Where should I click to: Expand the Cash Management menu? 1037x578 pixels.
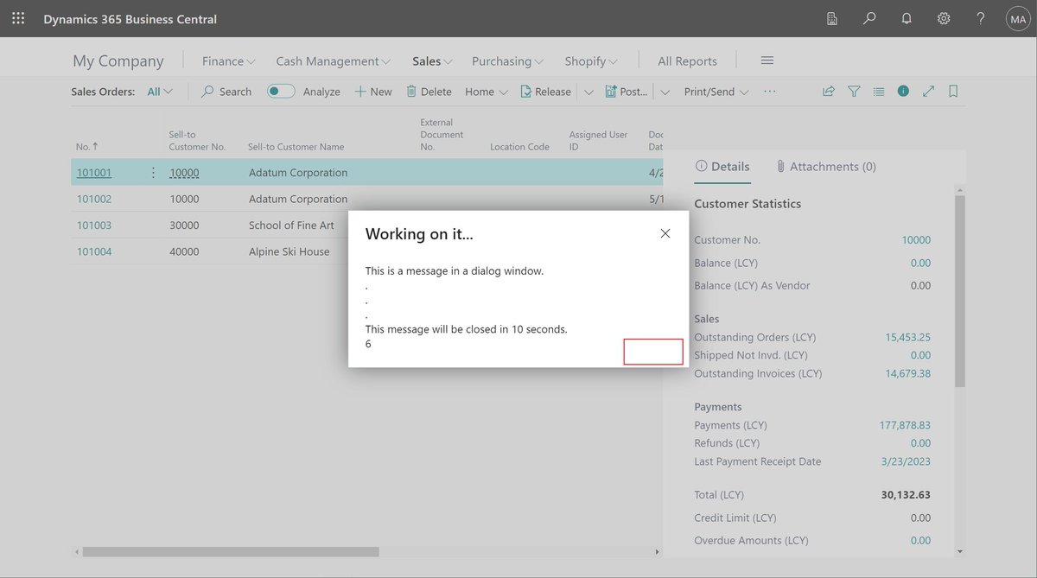pos(334,61)
